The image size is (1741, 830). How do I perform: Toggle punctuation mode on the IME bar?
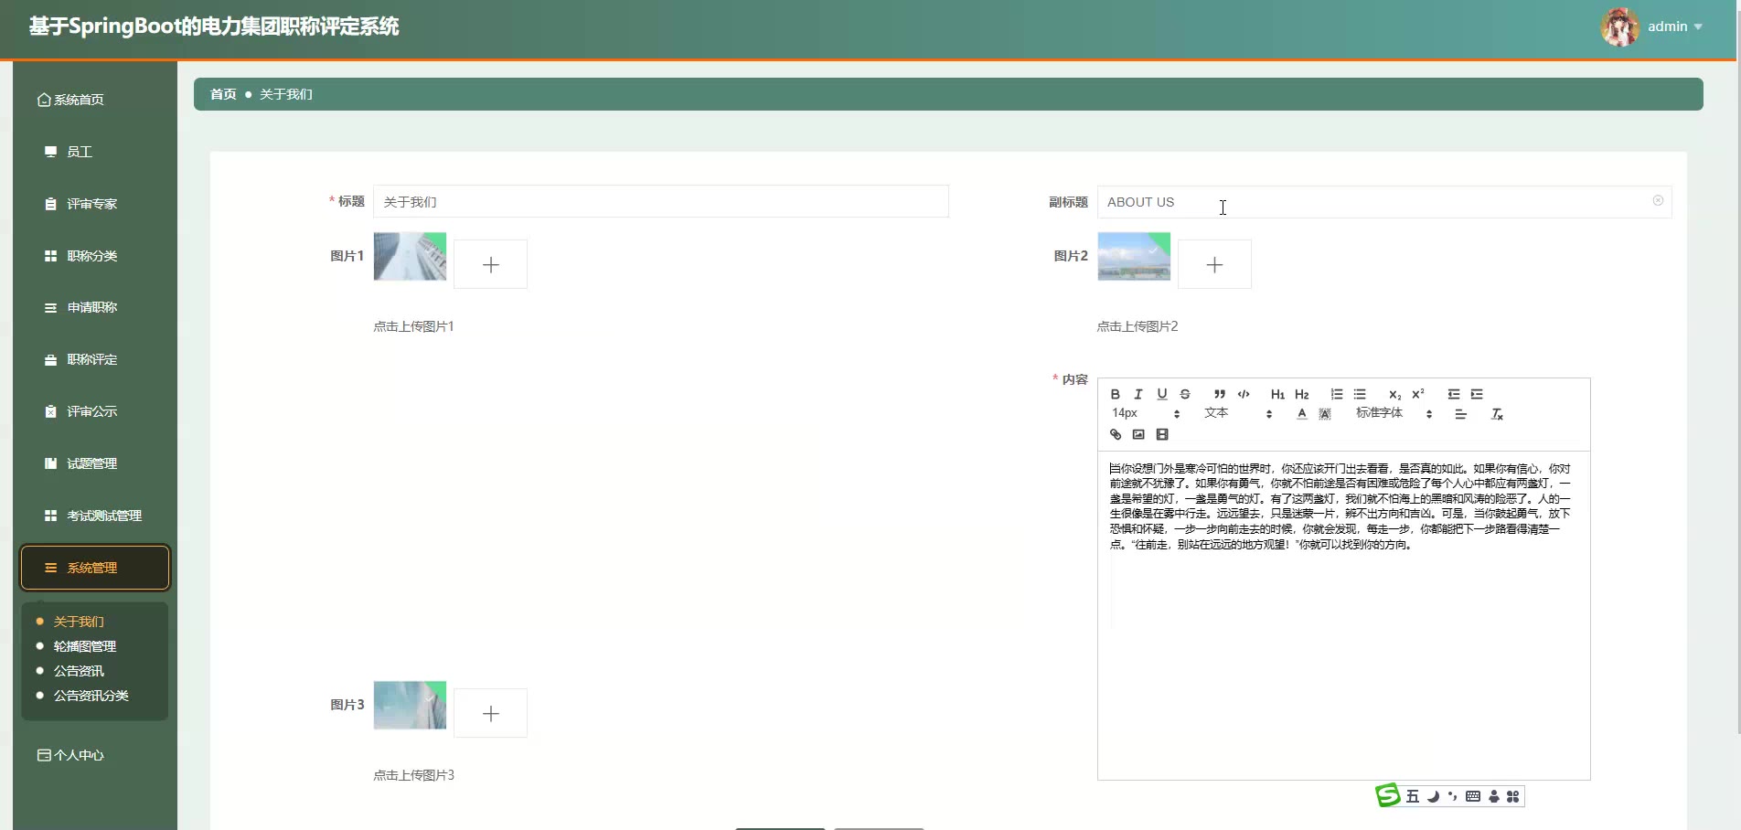1452,796
